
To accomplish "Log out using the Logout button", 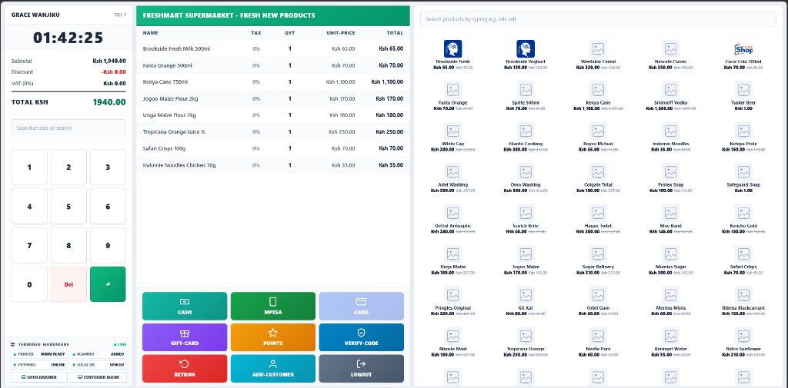I will (362, 369).
